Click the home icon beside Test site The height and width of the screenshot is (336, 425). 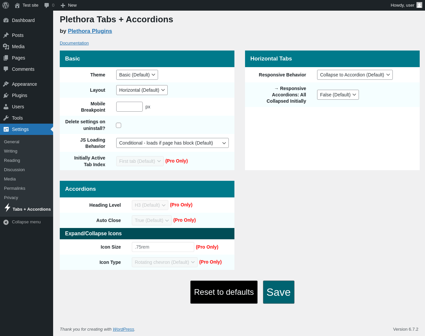tap(17, 5)
